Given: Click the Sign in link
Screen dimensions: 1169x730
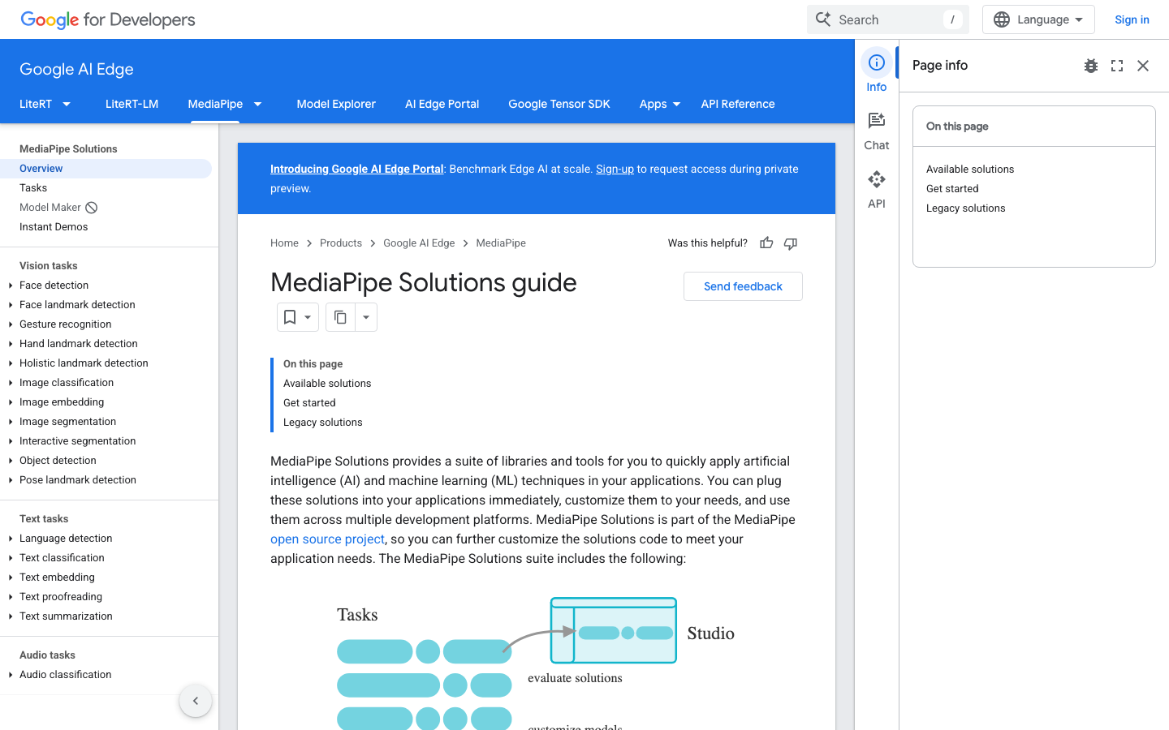Looking at the screenshot, I should [1132, 19].
